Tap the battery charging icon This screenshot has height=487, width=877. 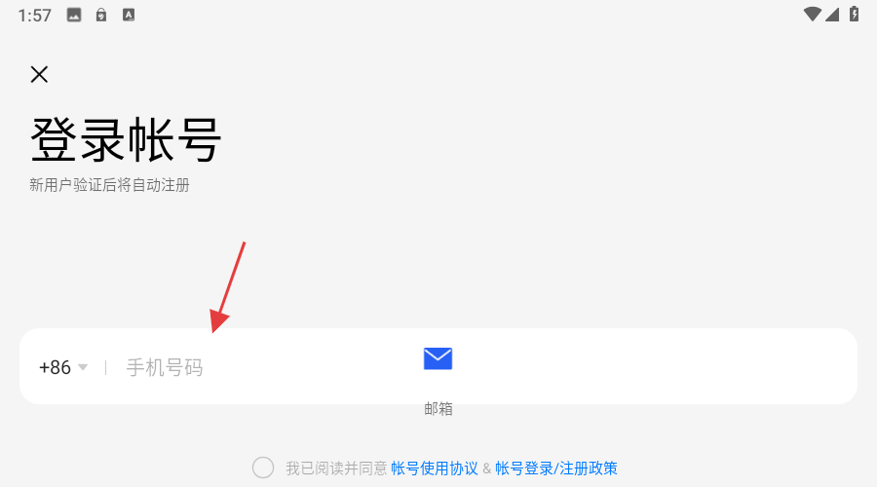(854, 14)
